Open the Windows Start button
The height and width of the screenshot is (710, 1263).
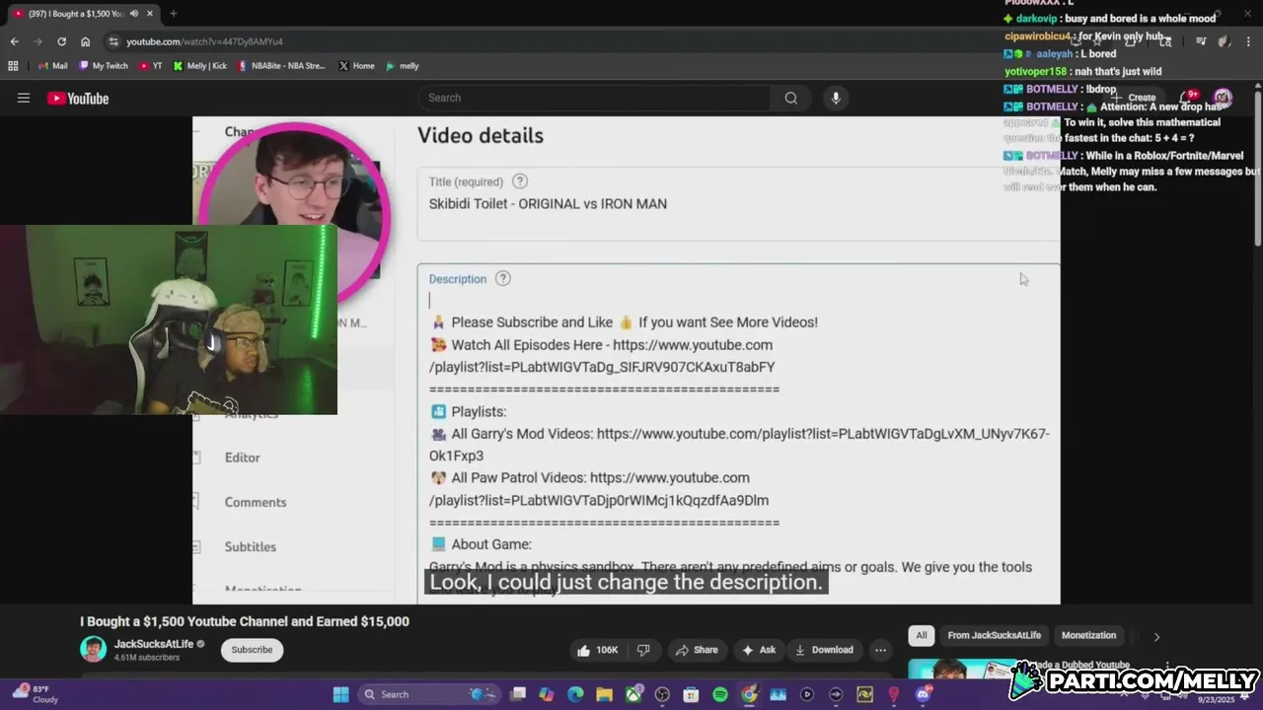pyautogui.click(x=340, y=694)
